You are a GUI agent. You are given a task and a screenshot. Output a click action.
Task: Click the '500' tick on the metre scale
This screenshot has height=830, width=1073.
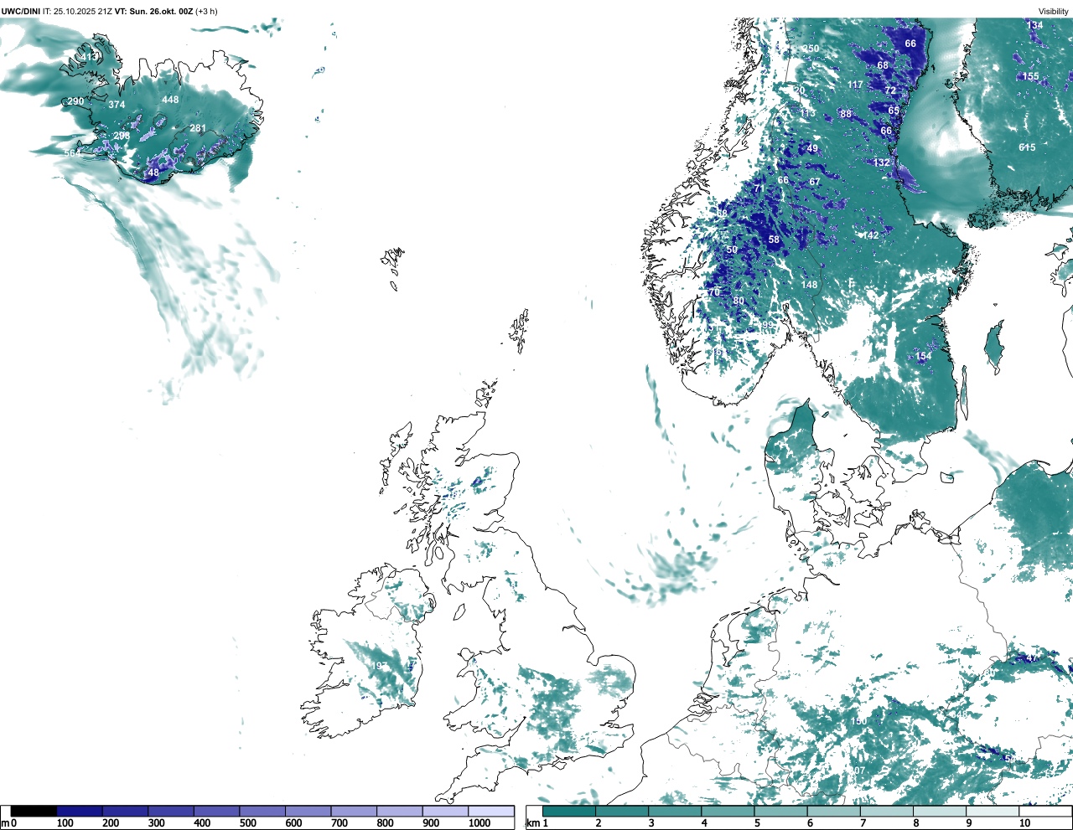[x=248, y=823]
